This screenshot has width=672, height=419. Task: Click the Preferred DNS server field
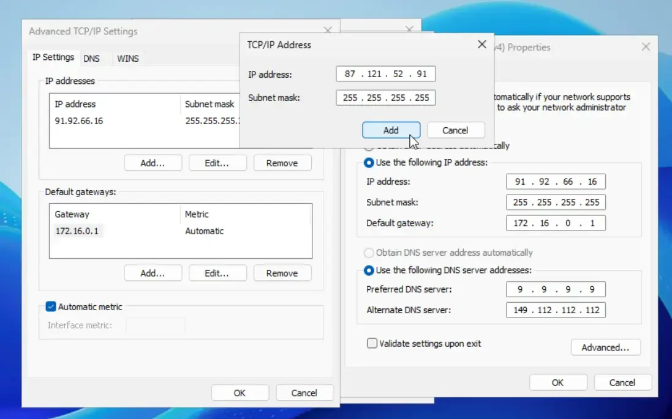pyautogui.click(x=556, y=289)
